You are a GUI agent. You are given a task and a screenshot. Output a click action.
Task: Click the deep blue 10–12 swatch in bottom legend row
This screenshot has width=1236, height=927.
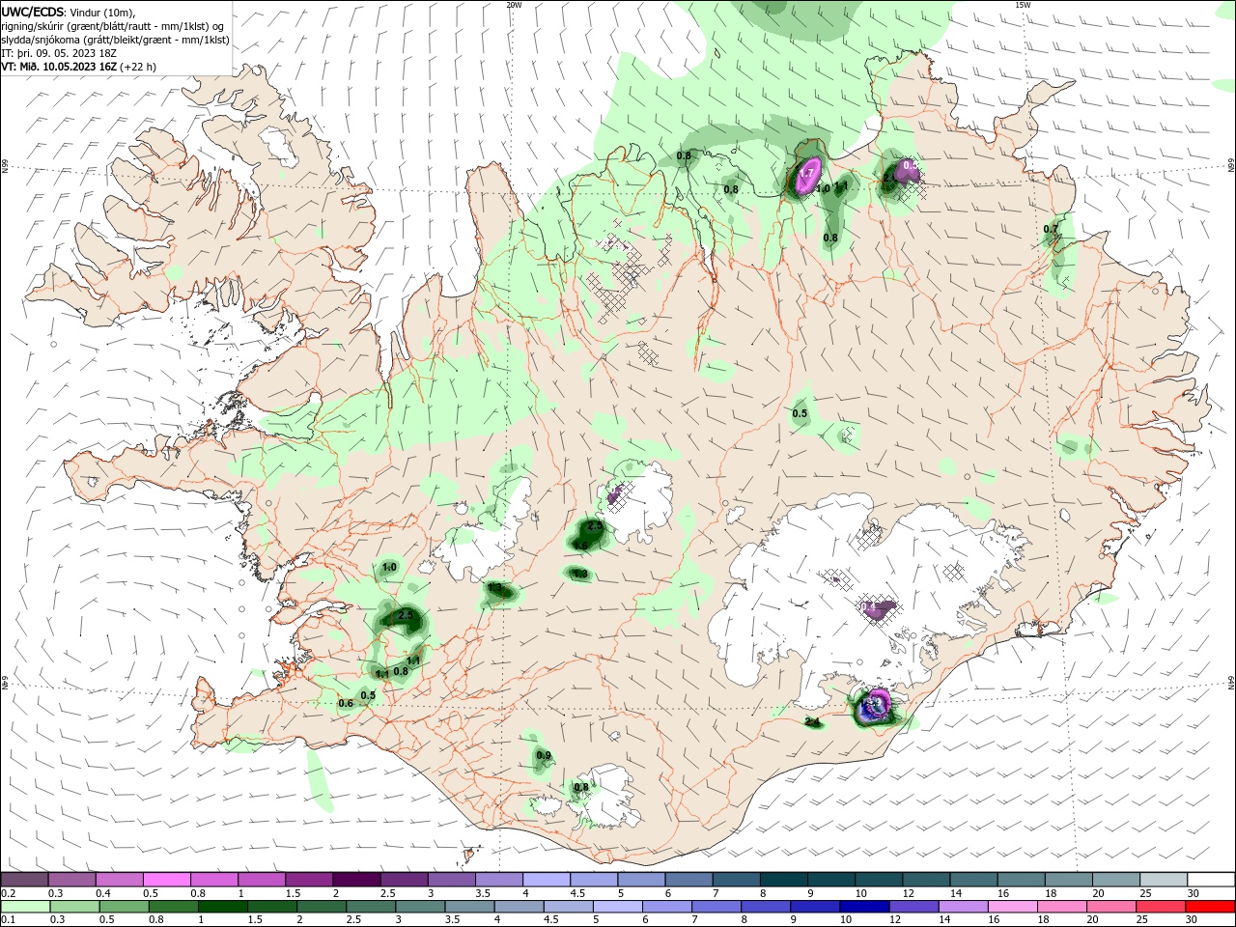[864, 907]
